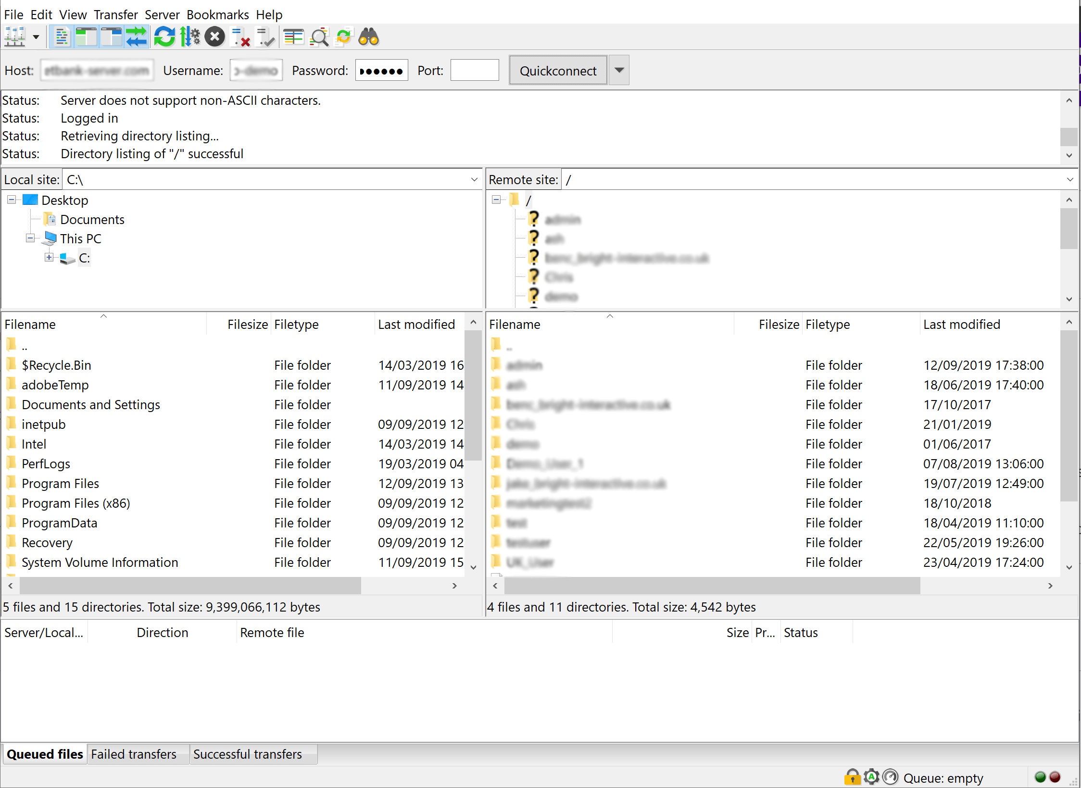1081x788 pixels.
Task: Toggle synchronized browsing
Action: click(344, 37)
